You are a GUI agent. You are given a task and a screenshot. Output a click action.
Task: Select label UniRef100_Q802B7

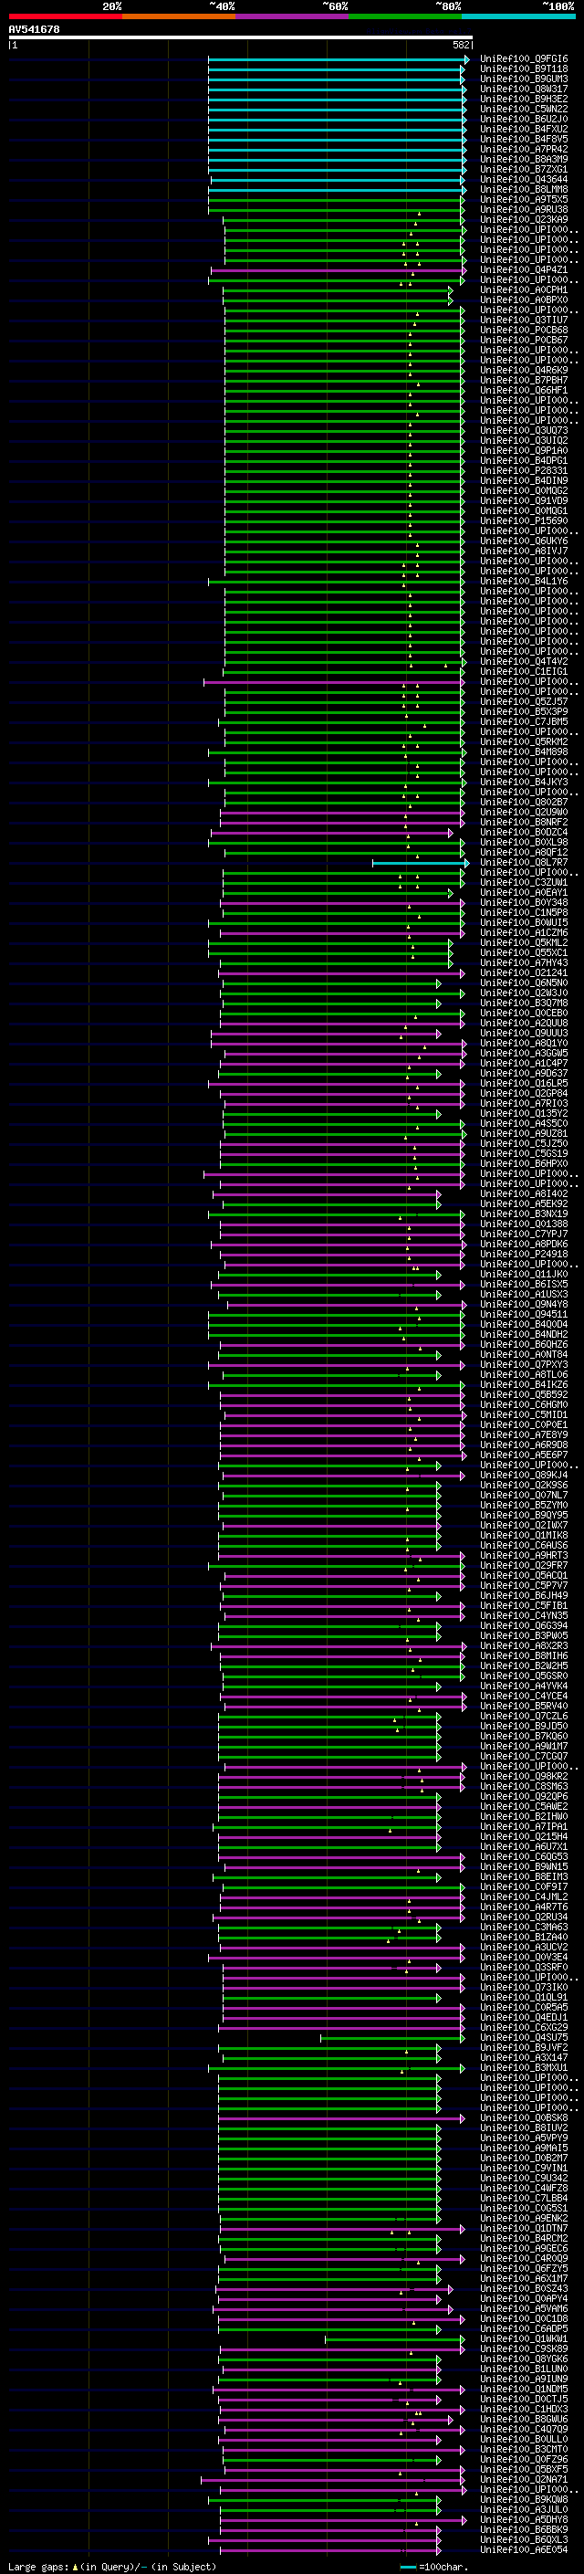pos(524,802)
